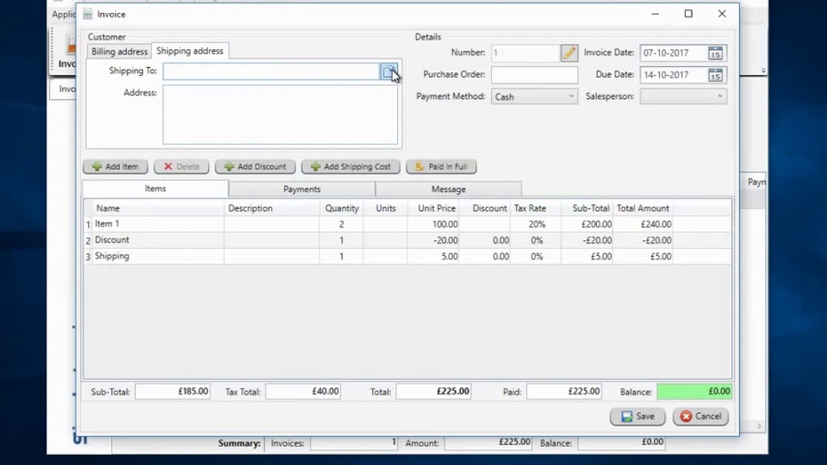Click the 100.00 unit price cell

tap(434, 224)
